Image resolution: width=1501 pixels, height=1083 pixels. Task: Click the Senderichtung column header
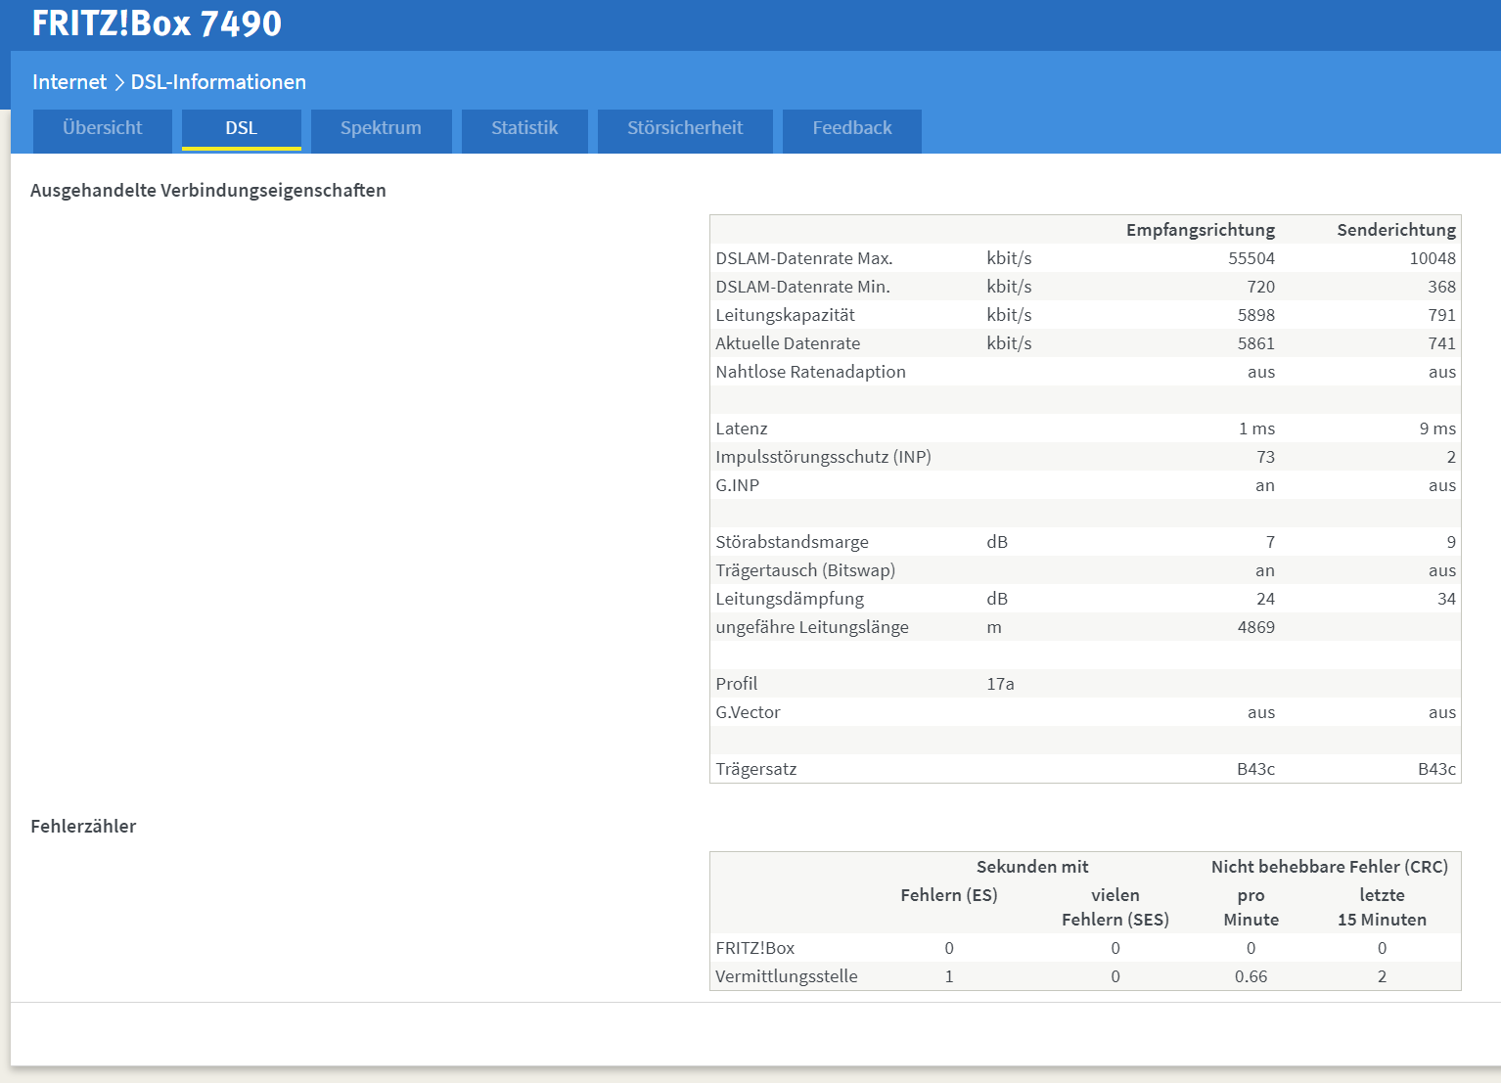click(1396, 230)
